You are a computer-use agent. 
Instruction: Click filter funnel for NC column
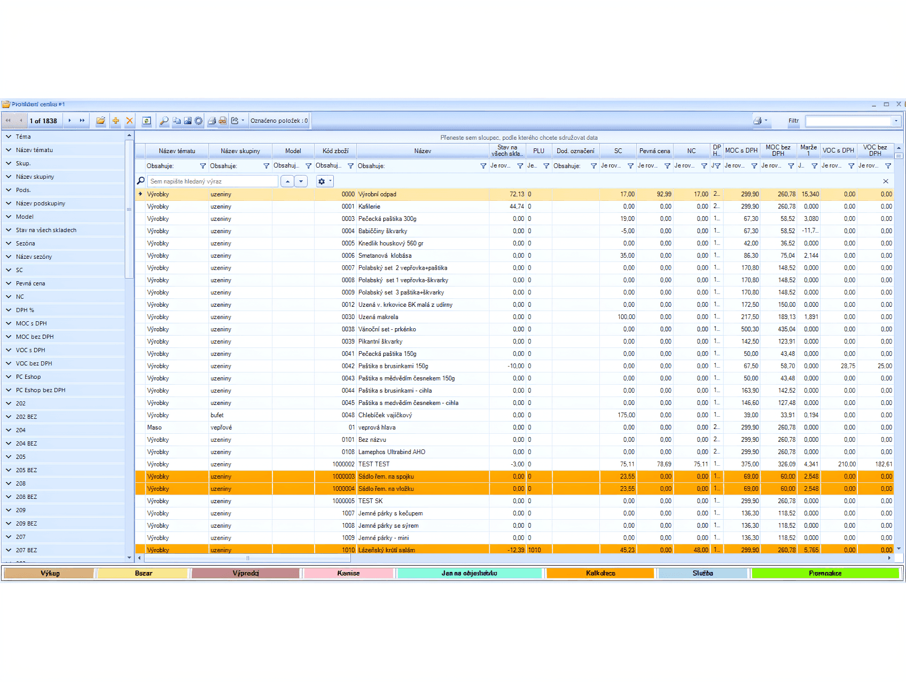click(x=705, y=166)
